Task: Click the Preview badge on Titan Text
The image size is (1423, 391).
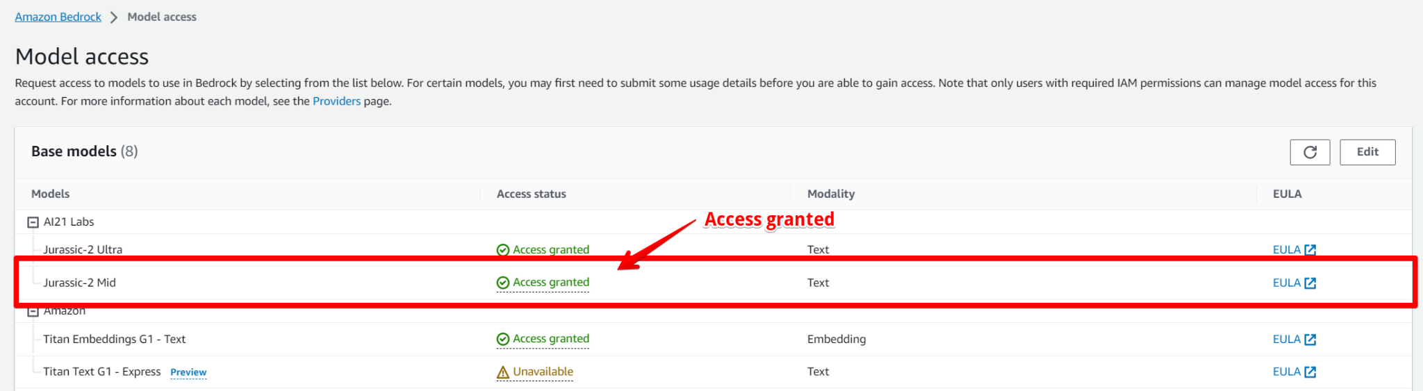Action: (188, 372)
